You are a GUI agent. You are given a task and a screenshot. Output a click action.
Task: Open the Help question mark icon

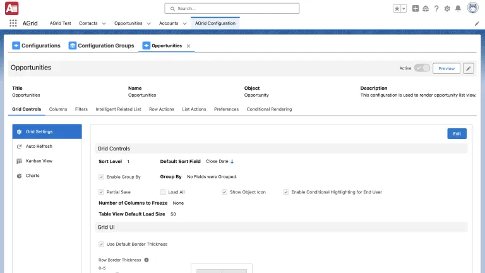(x=436, y=9)
